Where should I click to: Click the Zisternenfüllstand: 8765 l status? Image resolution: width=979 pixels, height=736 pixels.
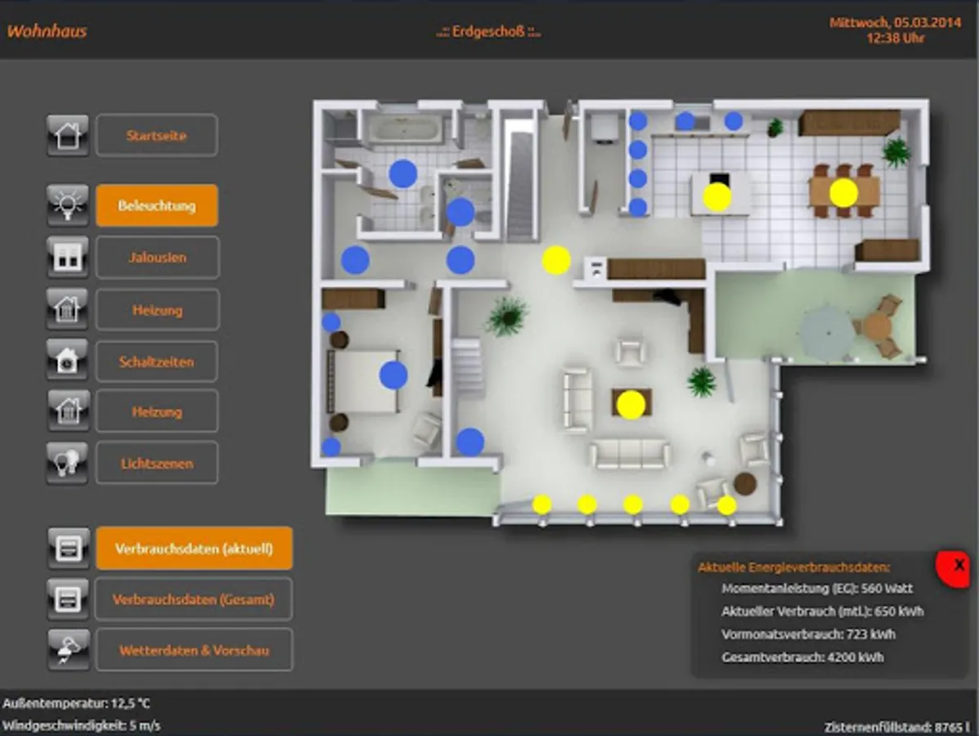click(897, 727)
